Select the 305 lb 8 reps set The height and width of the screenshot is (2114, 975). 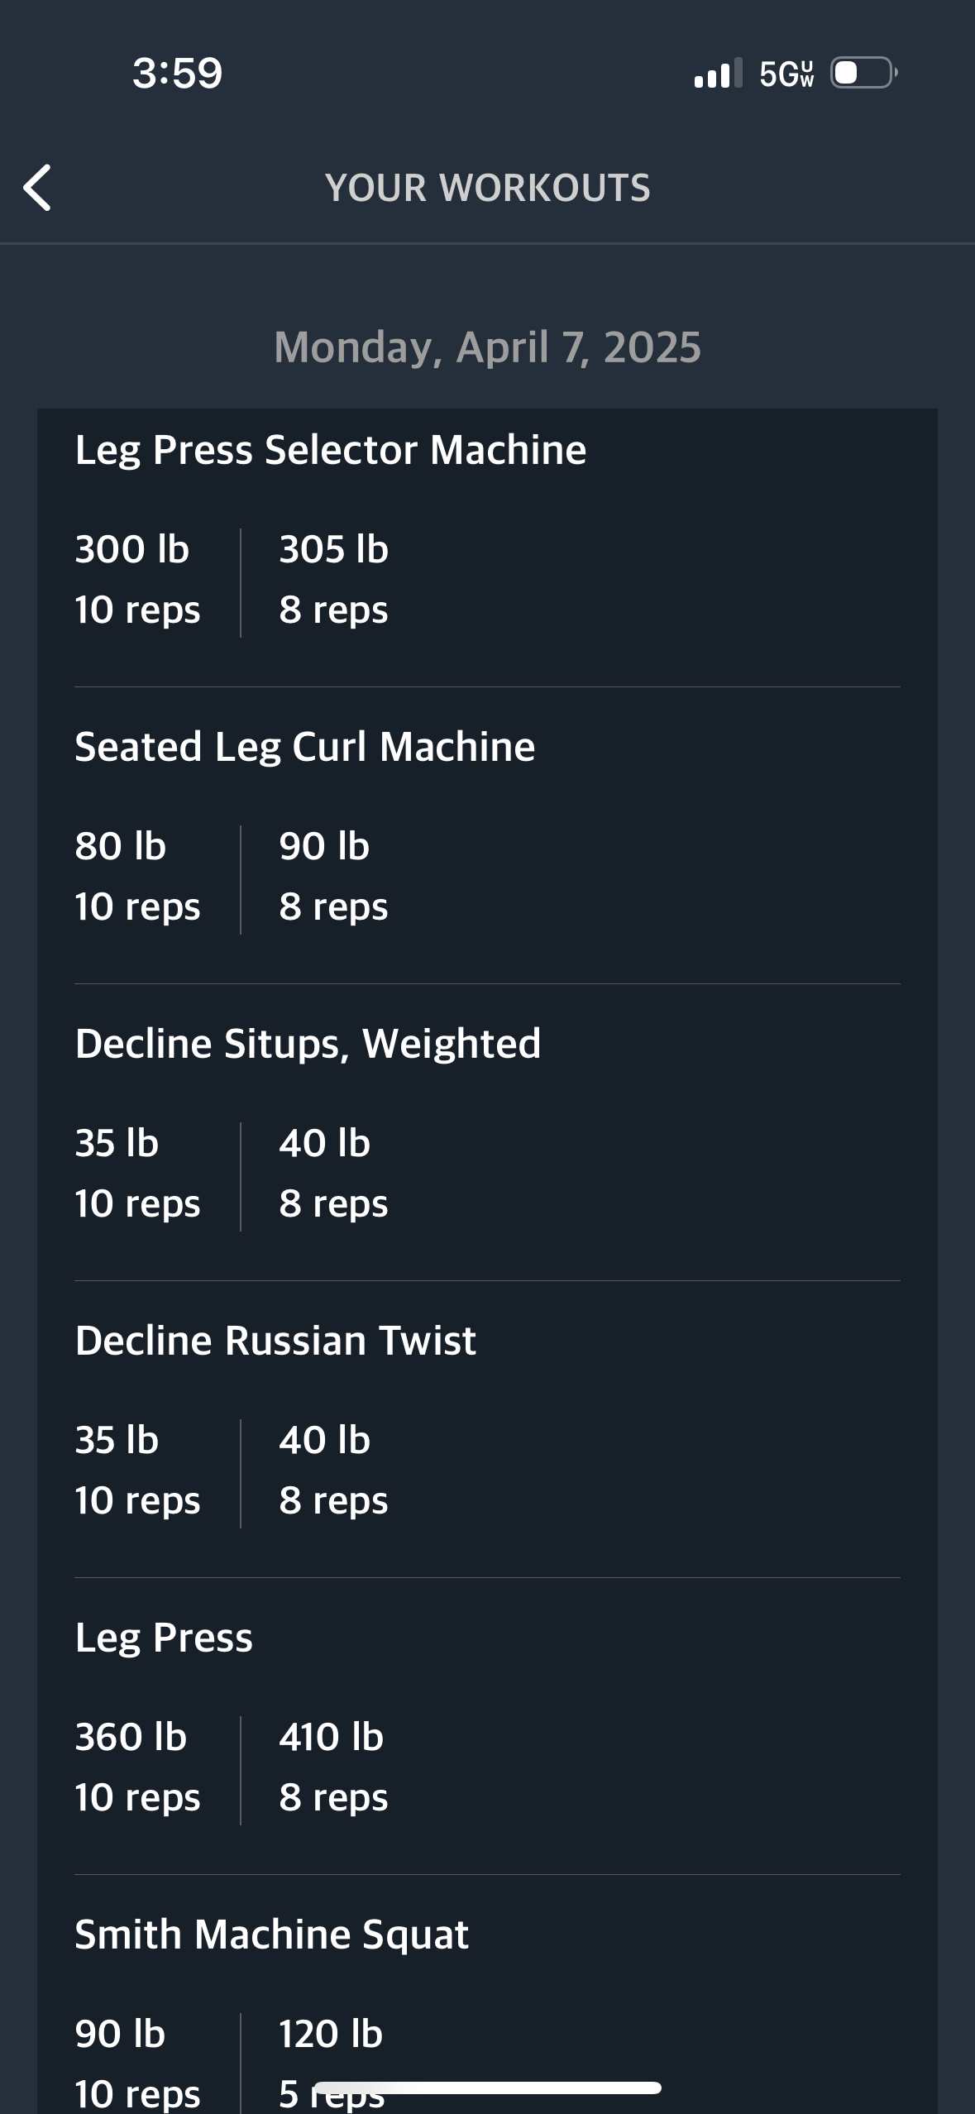[x=333, y=580]
